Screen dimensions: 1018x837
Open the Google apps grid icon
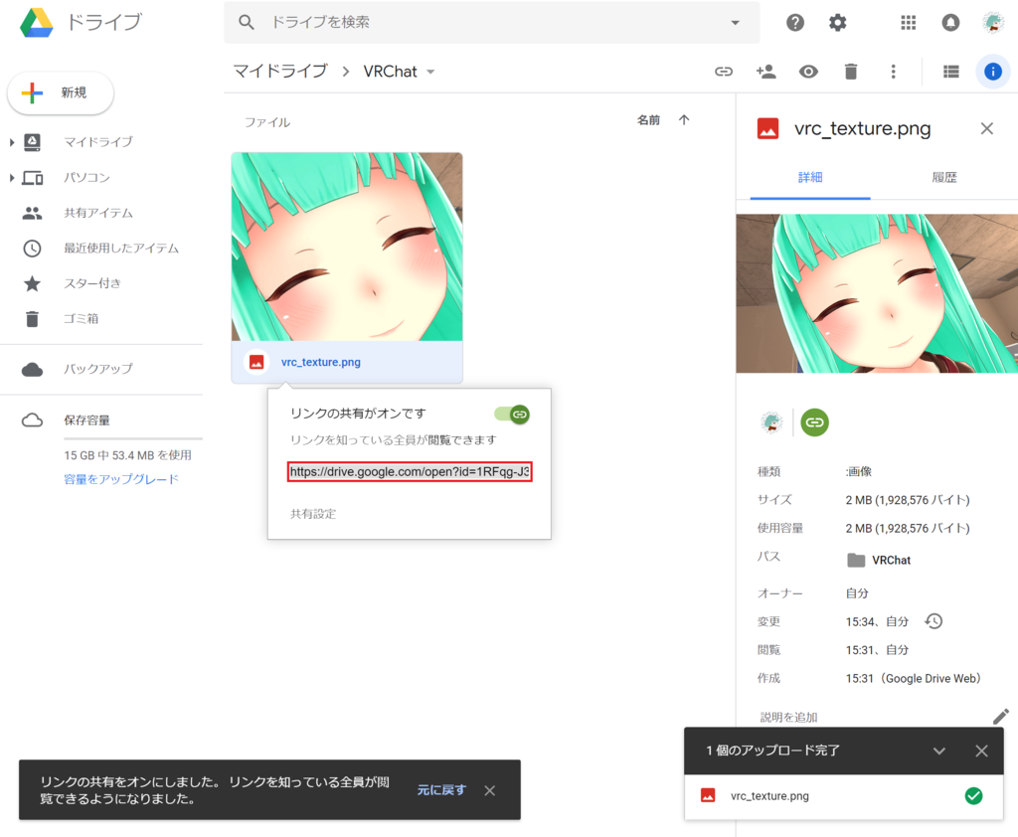[908, 22]
